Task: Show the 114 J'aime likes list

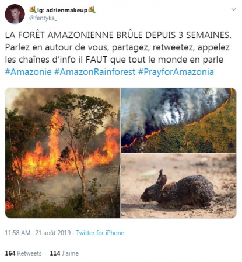Action: coord(64,253)
